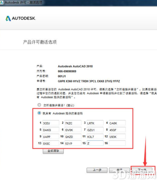Click the product name Autodesk AutoCAD 2018

point(75,66)
